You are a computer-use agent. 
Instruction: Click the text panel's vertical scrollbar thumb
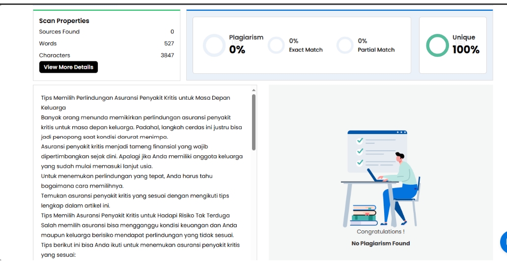[253, 122]
